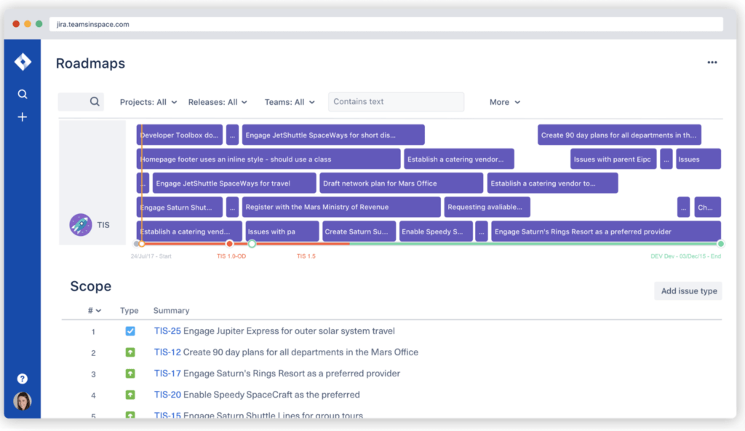This screenshot has height=431, width=745.
Task: Click the DEV Dev End timeline marker
Action: point(721,244)
